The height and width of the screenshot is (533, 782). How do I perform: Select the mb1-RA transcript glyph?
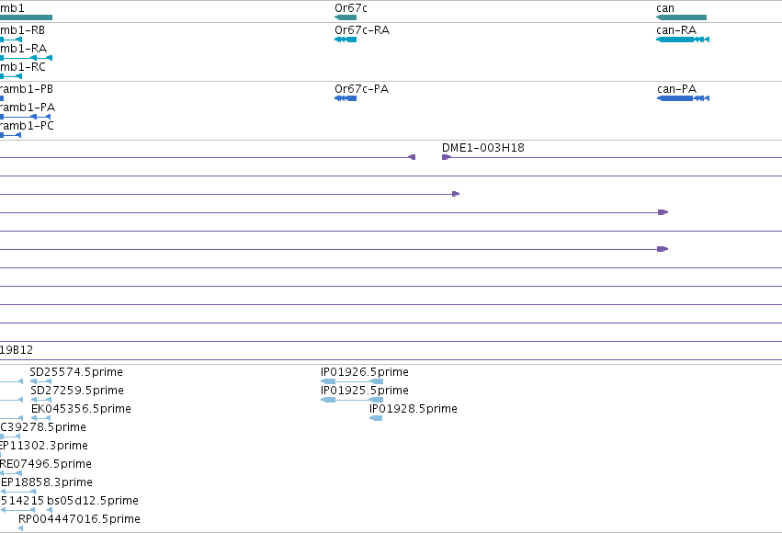coord(26,58)
